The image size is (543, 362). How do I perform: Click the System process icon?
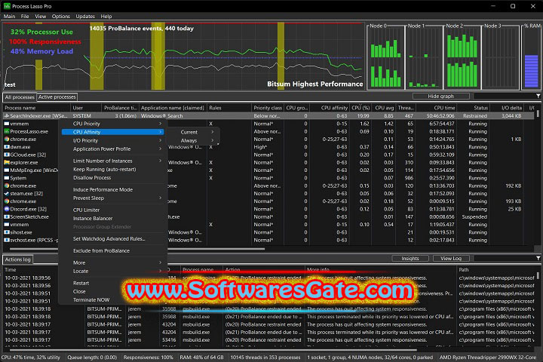click(7, 178)
